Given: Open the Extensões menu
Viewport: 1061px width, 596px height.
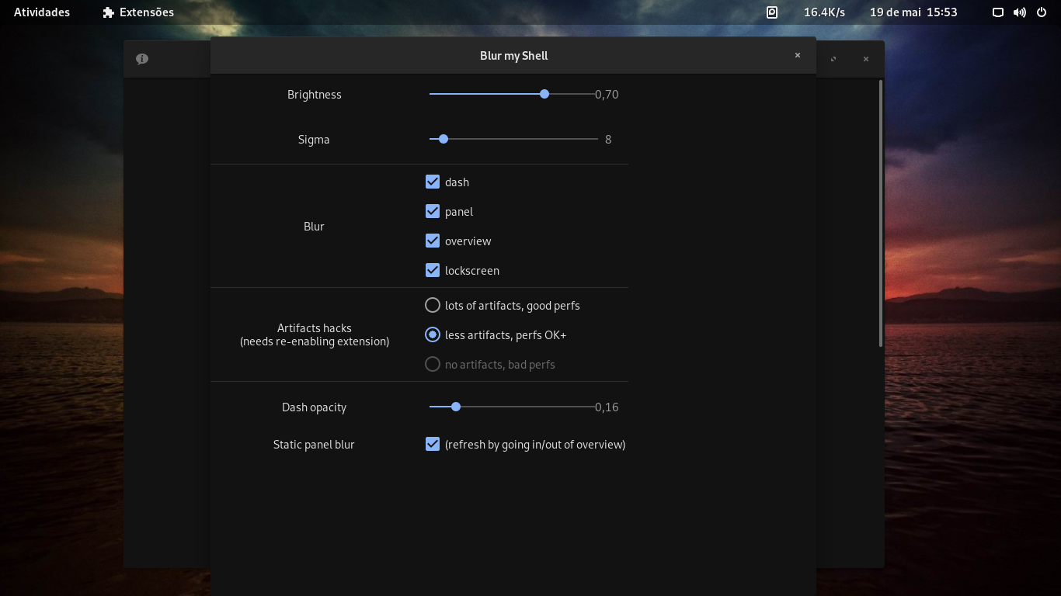Looking at the screenshot, I should click(x=137, y=12).
